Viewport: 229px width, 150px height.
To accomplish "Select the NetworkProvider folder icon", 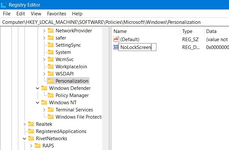I will tap(51, 31).
